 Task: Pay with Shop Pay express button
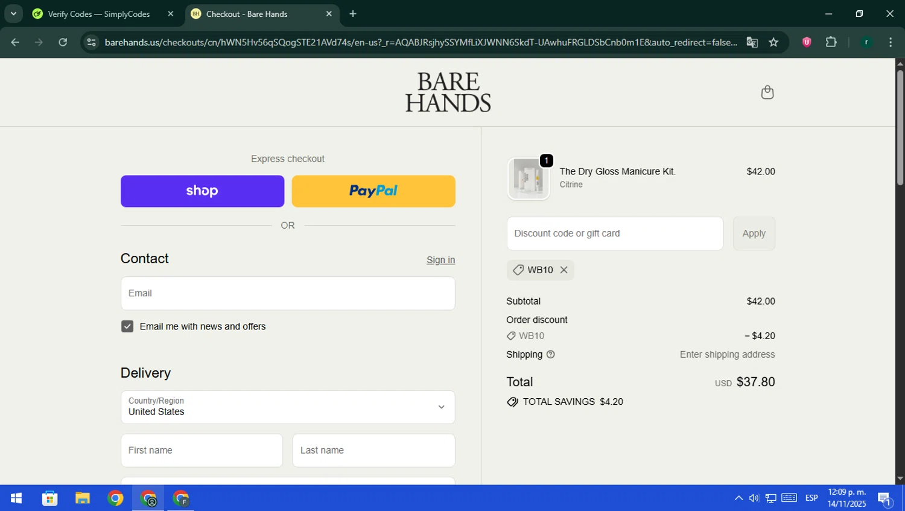(x=202, y=191)
